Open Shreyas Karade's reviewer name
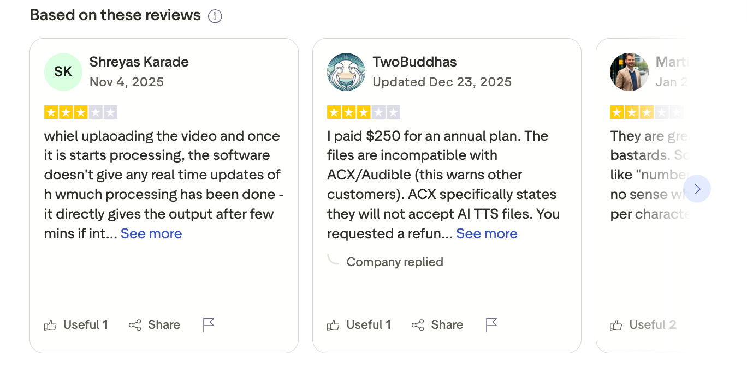This screenshot has height=373, width=747. [x=139, y=62]
